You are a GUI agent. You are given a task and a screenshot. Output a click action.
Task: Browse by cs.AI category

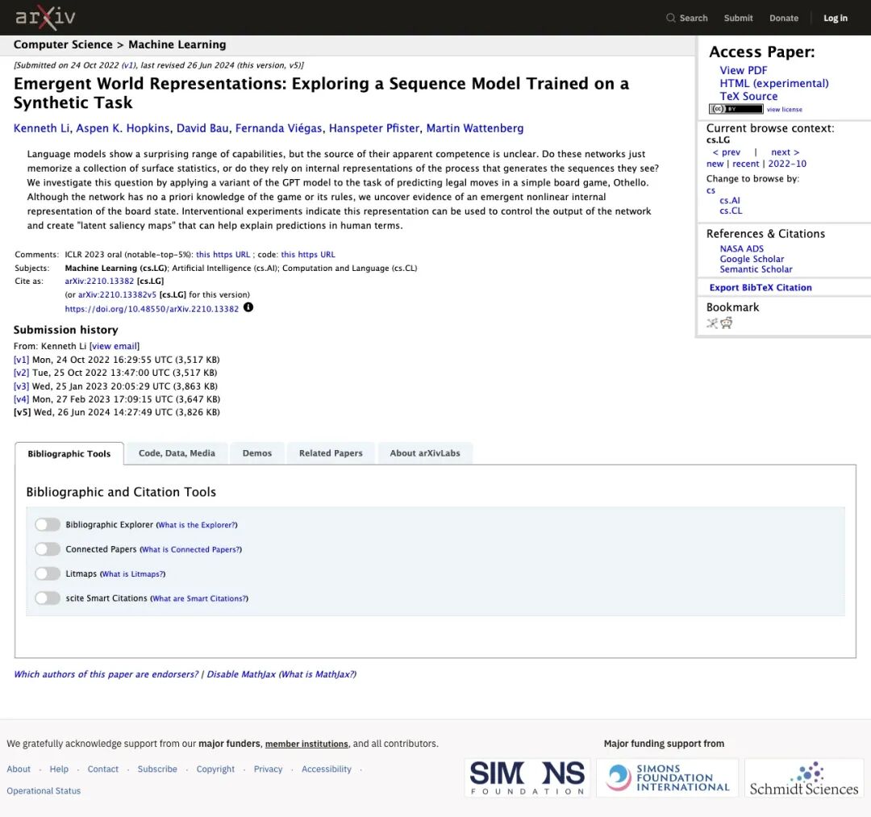coord(730,201)
